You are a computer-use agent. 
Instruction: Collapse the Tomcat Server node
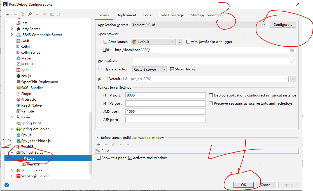coord(12,152)
